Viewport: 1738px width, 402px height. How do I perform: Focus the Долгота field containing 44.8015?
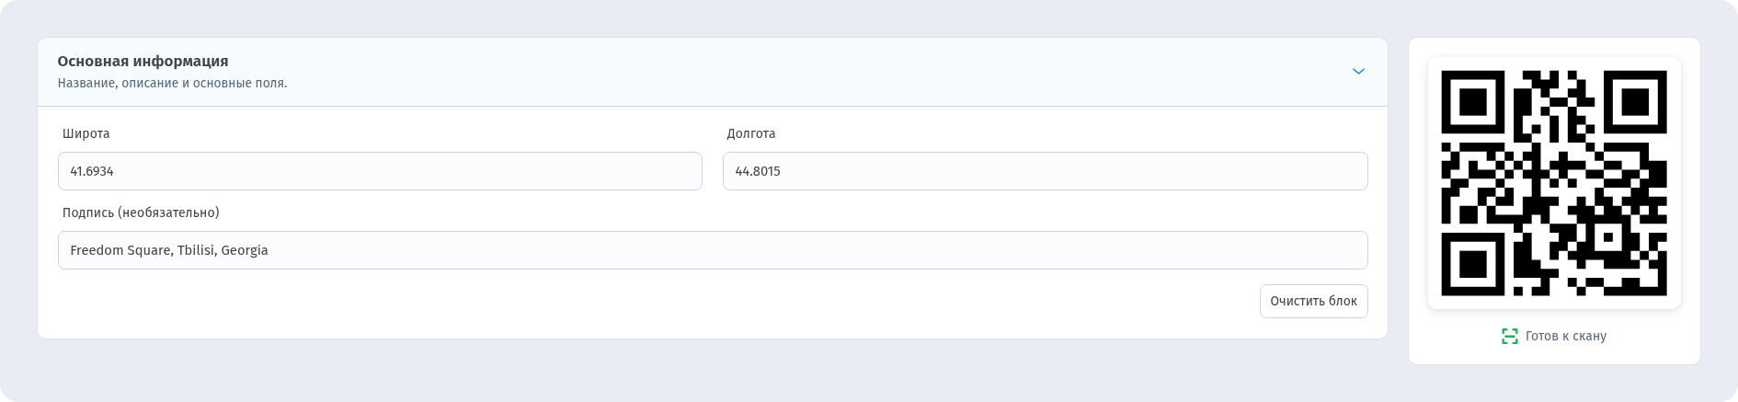(x=1045, y=171)
